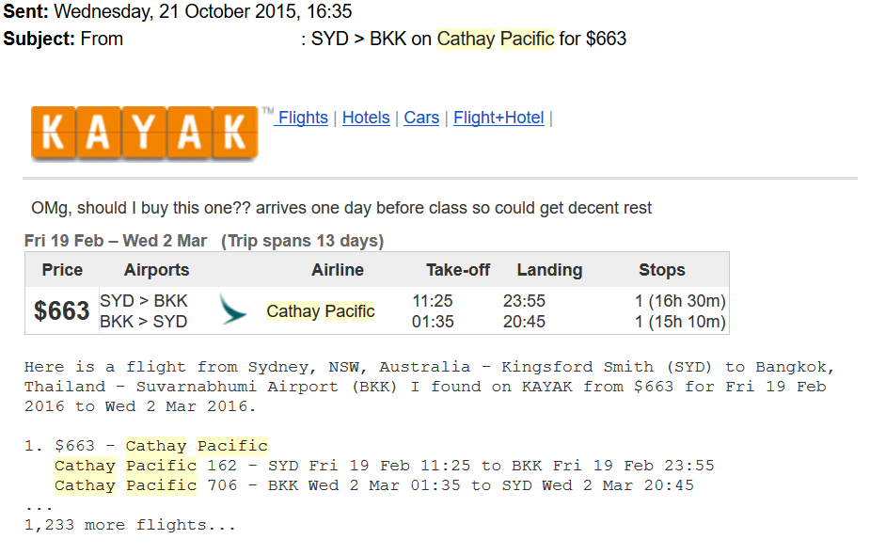The width and height of the screenshot is (870, 555).
Task: Open the Flight+Hotel link
Action: pyautogui.click(x=498, y=118)
